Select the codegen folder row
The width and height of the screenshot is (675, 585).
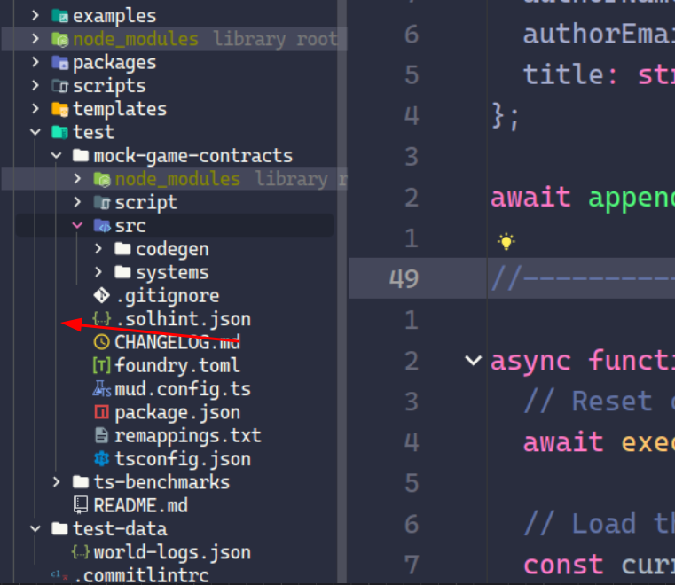(x=174, y=248)
